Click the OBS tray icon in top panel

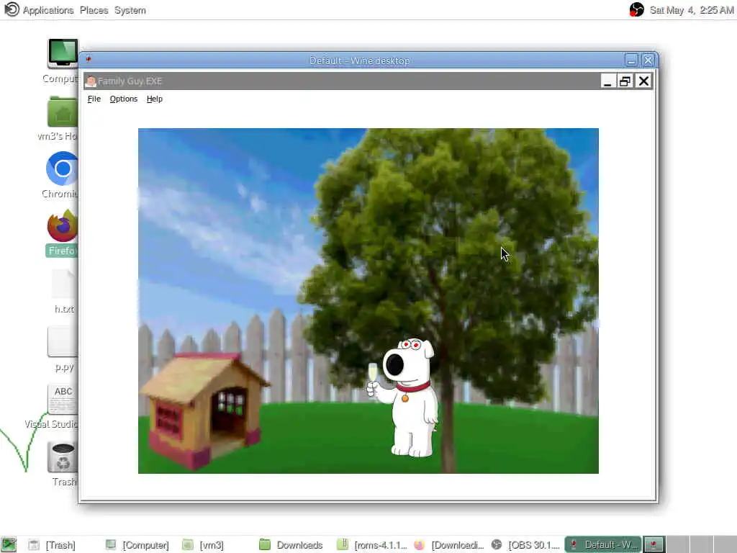636,9
